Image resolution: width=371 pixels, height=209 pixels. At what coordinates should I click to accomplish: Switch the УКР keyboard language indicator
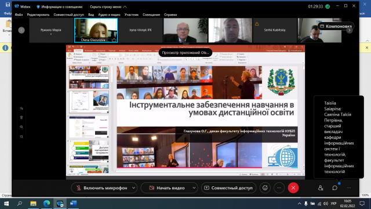pos(334,204)
